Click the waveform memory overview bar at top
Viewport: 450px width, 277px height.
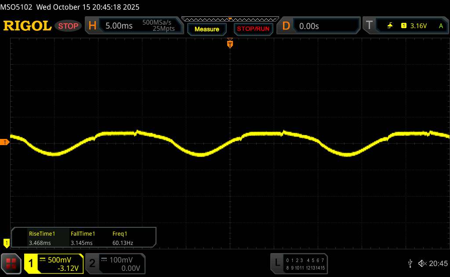coord(230,19)
